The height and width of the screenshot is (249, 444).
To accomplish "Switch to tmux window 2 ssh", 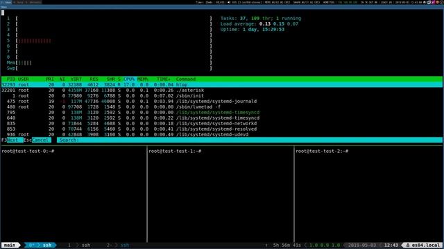I will (x=118, y=245).
